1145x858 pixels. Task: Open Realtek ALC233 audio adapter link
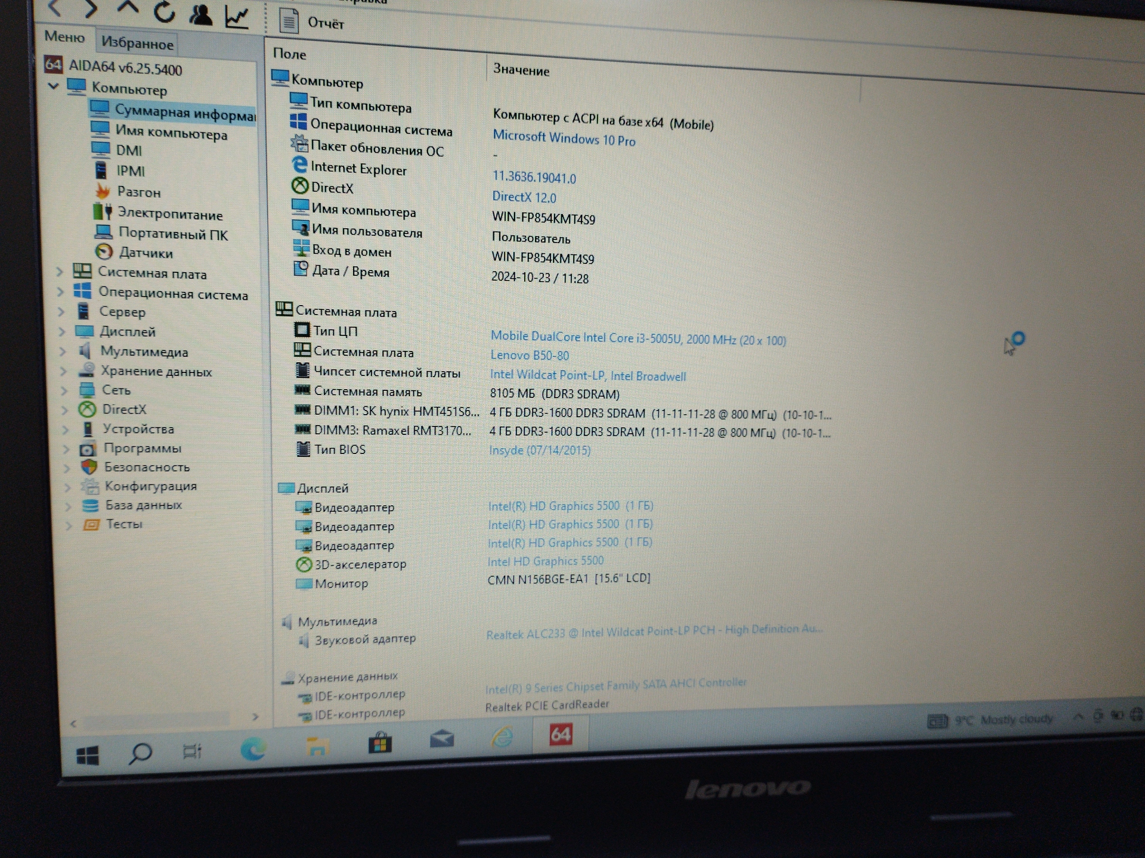pyautogui.click(x=654, y=632)
